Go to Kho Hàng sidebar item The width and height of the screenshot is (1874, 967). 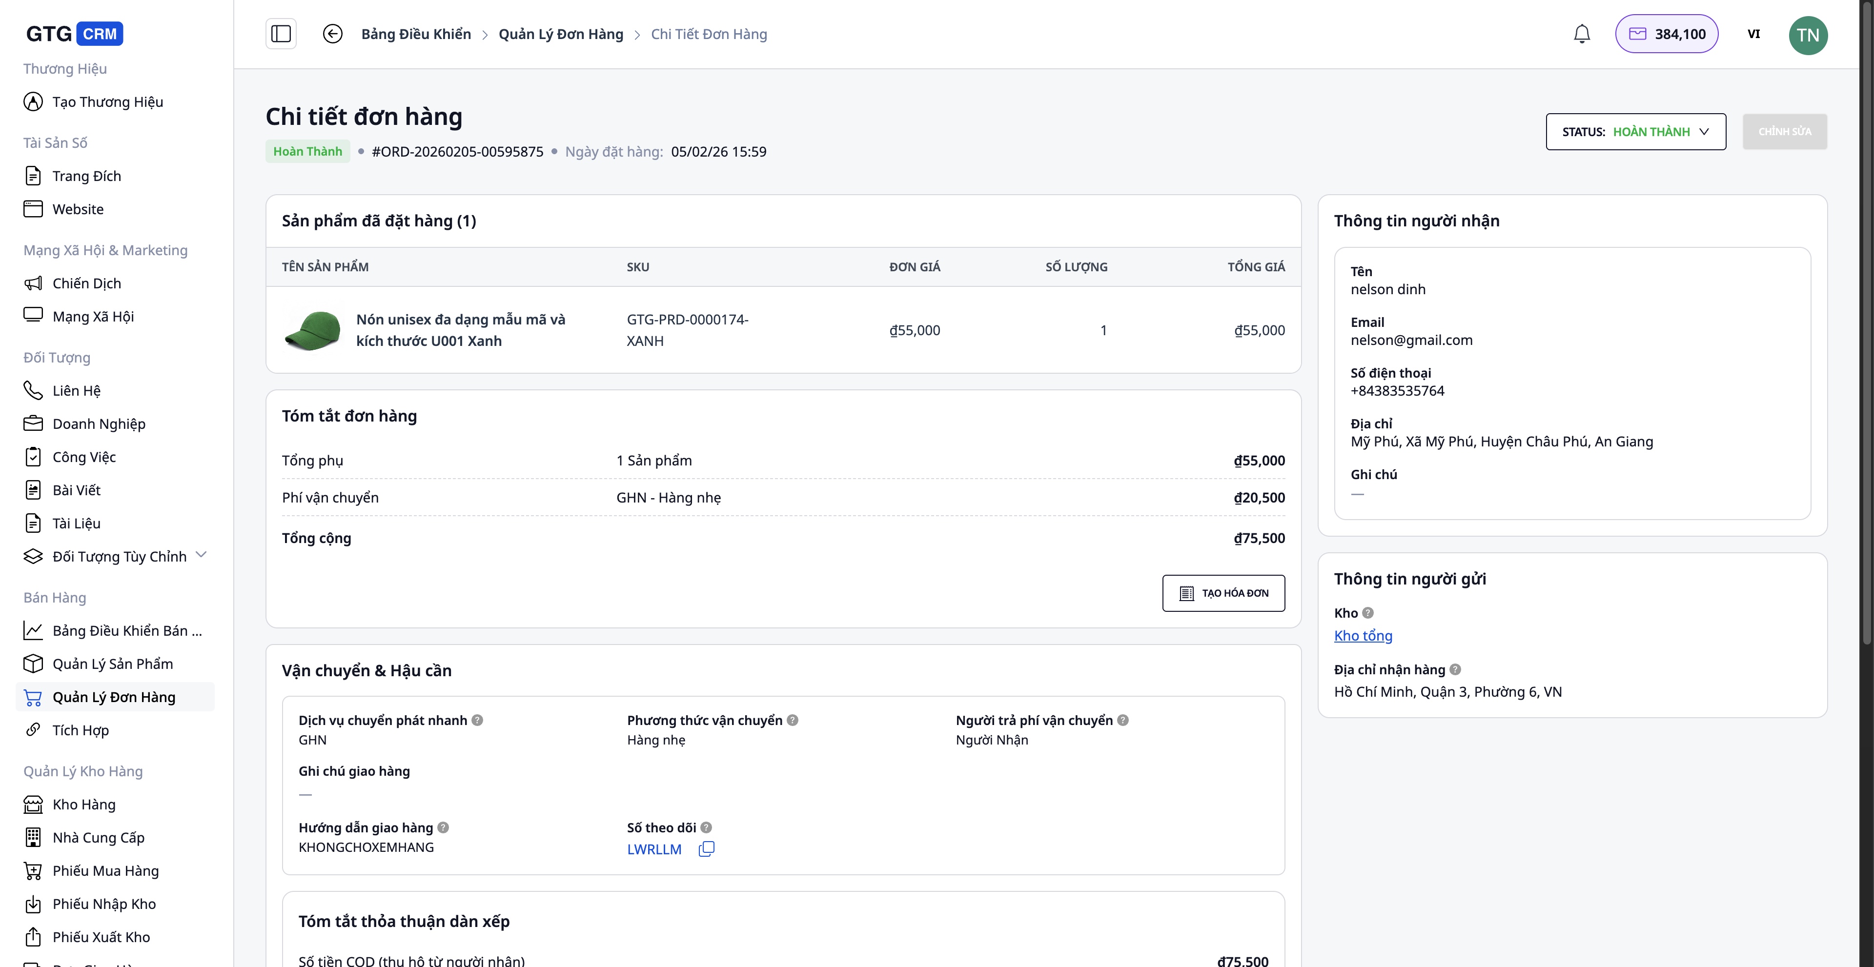[x=83, y=804]
